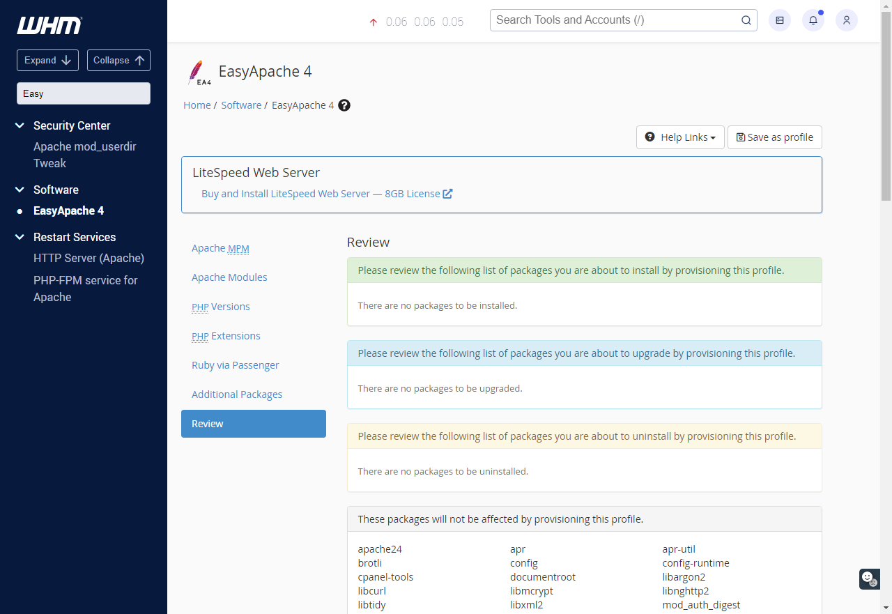Click Save as profile button
892x614 pixels.
coord(775,137)
